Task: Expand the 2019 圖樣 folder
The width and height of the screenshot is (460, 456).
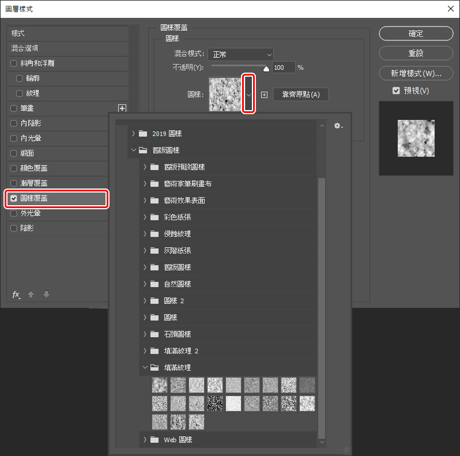Action: (134, 134)
